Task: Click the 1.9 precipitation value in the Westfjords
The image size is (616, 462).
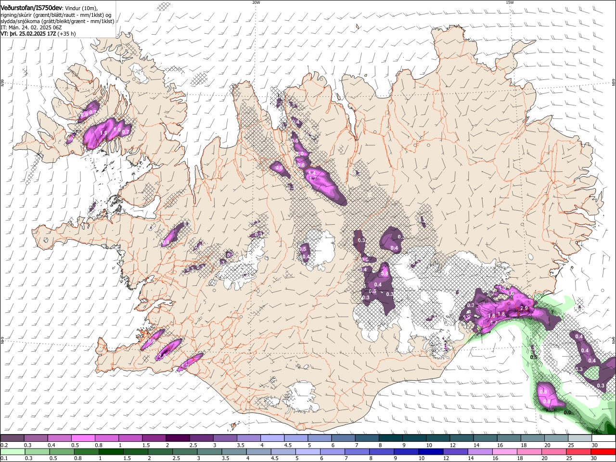Action: point(103,133)
